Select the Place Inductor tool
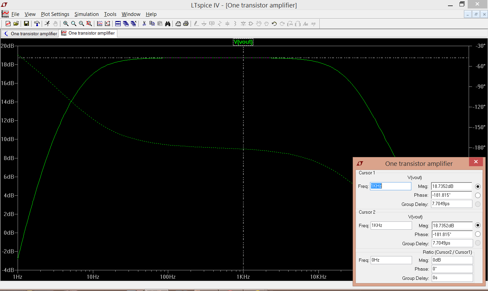Viewport: 488px width, 291px height. click(235, 23)
